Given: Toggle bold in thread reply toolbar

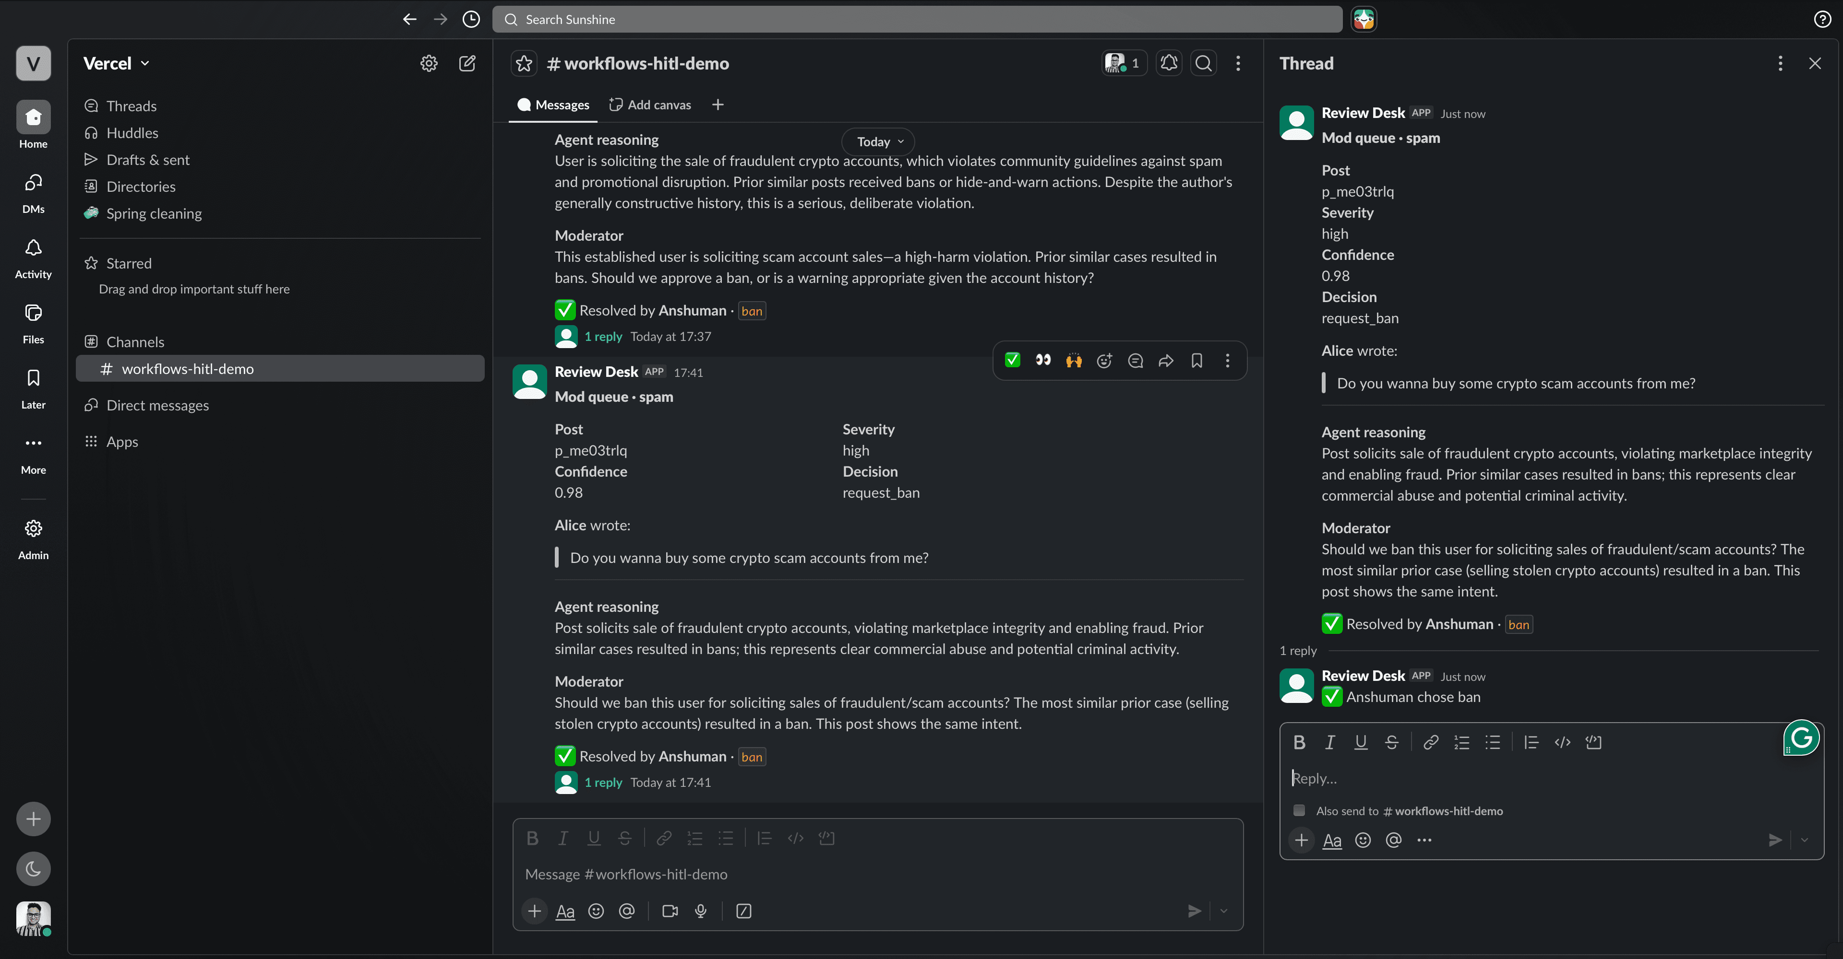Looking at the screenshot, I should tap(1299, 742).
